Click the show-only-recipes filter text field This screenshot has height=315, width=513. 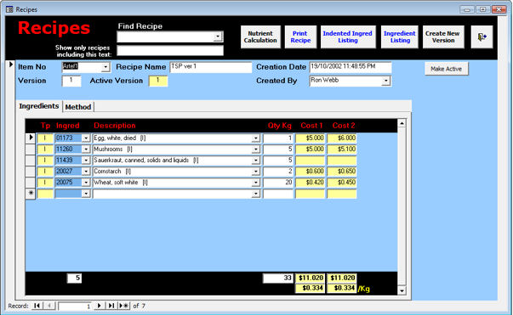pos(170,51)
